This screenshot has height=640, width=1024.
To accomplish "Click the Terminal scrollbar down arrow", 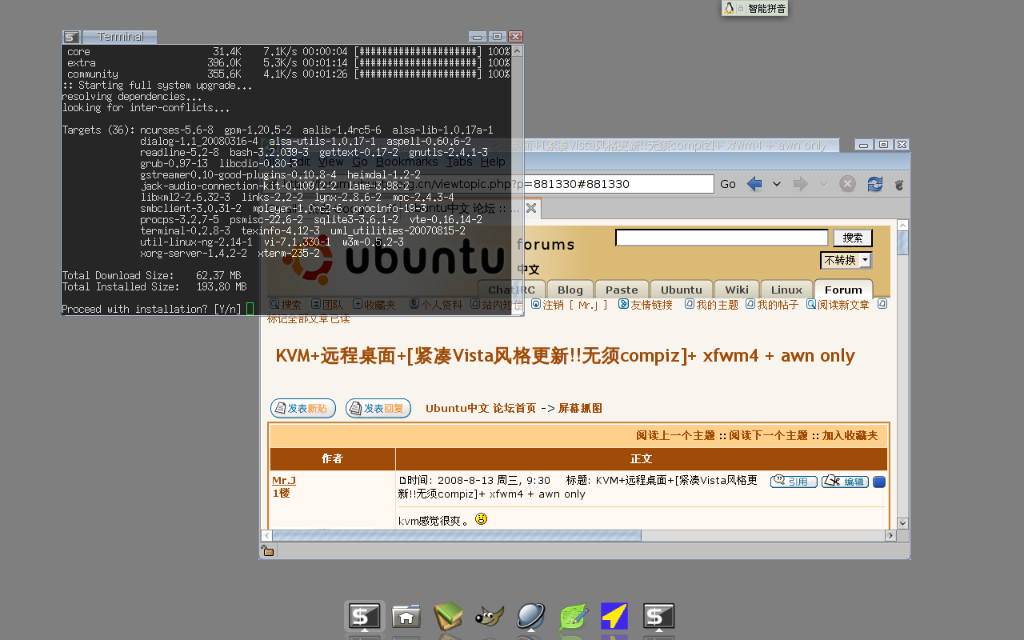I will tap(518, 309).
